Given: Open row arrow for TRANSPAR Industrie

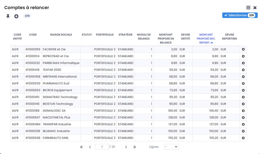Looking at the screenshot, I should point(243,124).
